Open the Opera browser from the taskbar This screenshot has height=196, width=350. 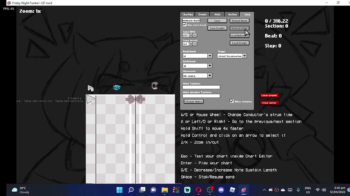[199, 190]
